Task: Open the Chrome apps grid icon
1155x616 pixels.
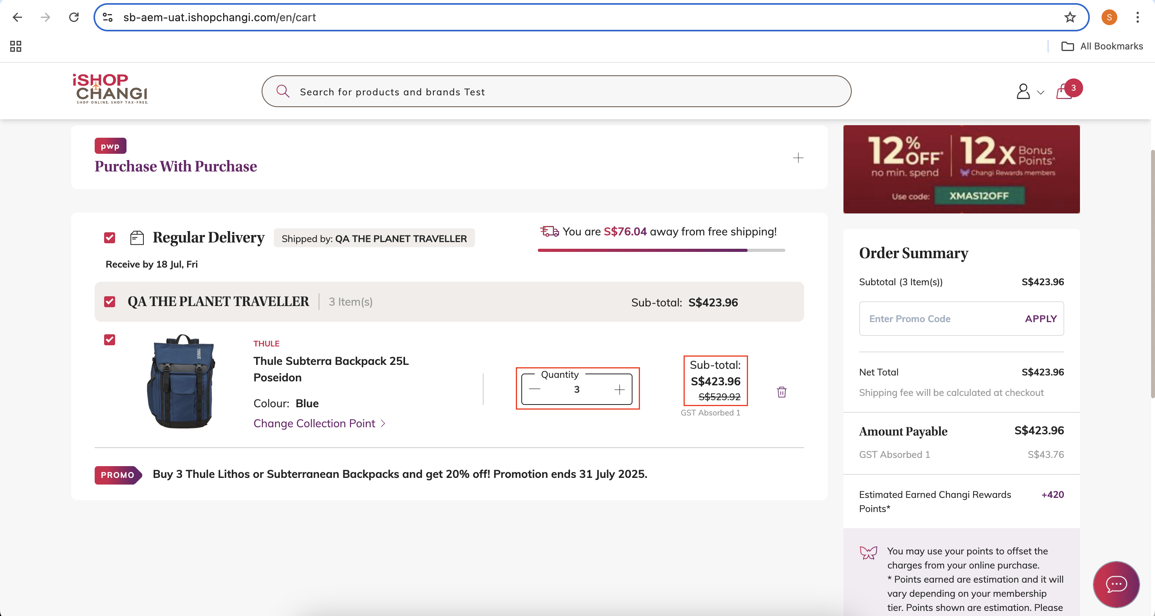Action: pyautogui.click(x=16, y=46)
